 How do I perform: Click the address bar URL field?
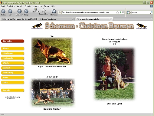[x=89, y=12]
